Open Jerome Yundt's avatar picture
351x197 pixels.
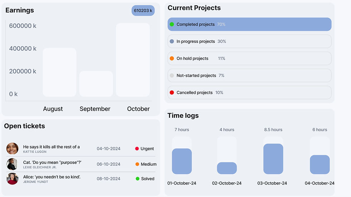click(12, 179)
